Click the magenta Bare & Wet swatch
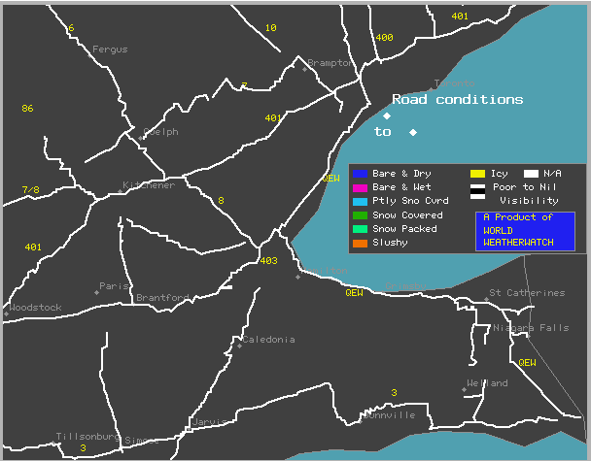Viewport: 591px width, 461px height. 360,187
